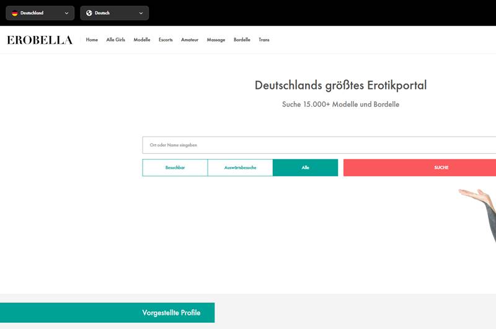Click the German flag icon
The width and height of the screenshot is (496, 329).
coord(15,13)
